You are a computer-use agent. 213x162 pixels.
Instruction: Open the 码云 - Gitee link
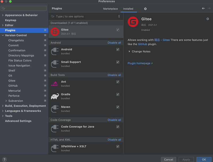click(x=162, y=40)
